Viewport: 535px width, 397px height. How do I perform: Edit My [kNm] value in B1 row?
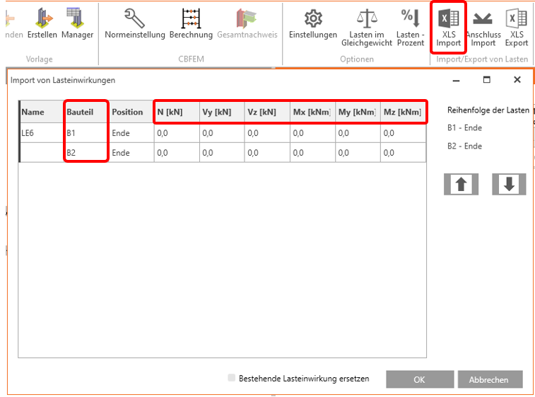(358, 133)
